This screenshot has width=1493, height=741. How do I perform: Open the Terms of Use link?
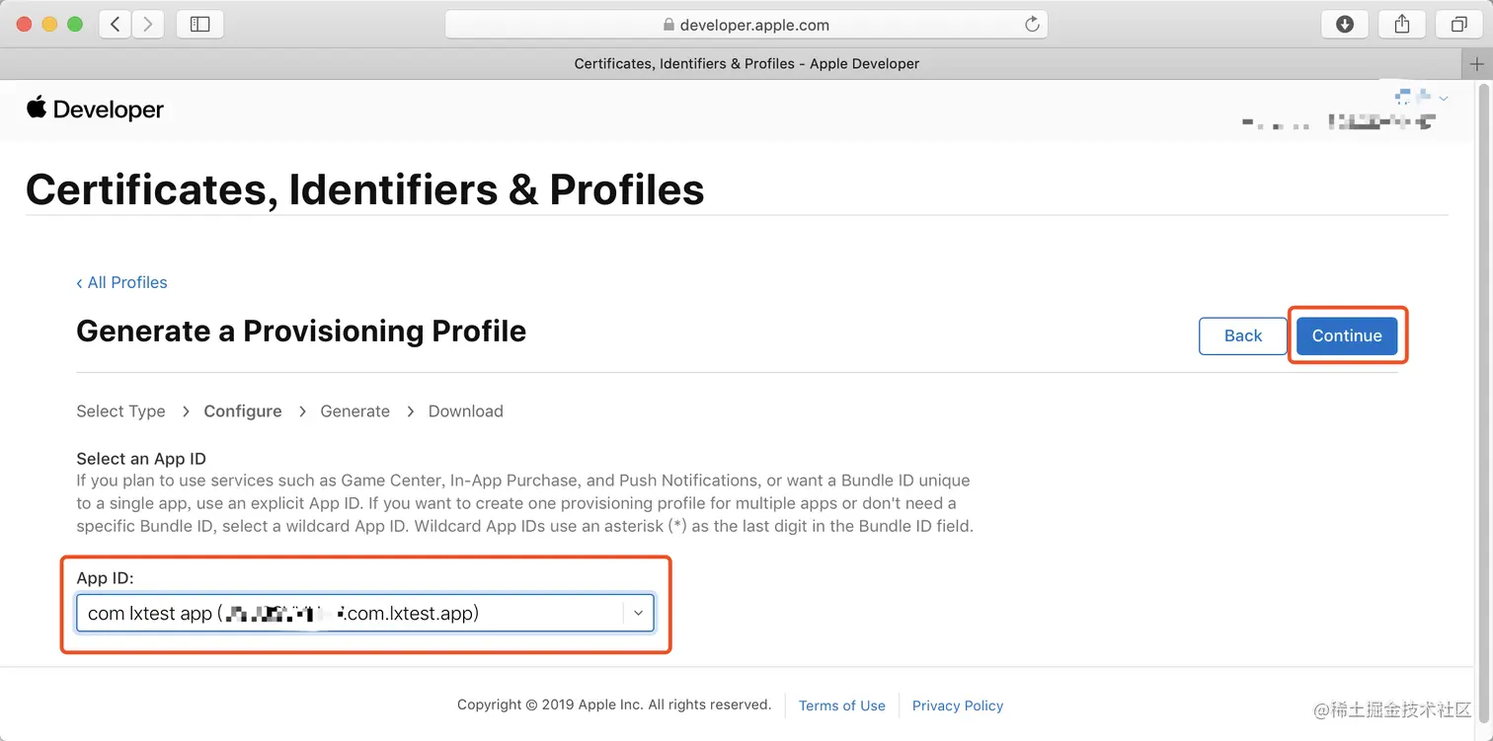[x=841, y=705]
